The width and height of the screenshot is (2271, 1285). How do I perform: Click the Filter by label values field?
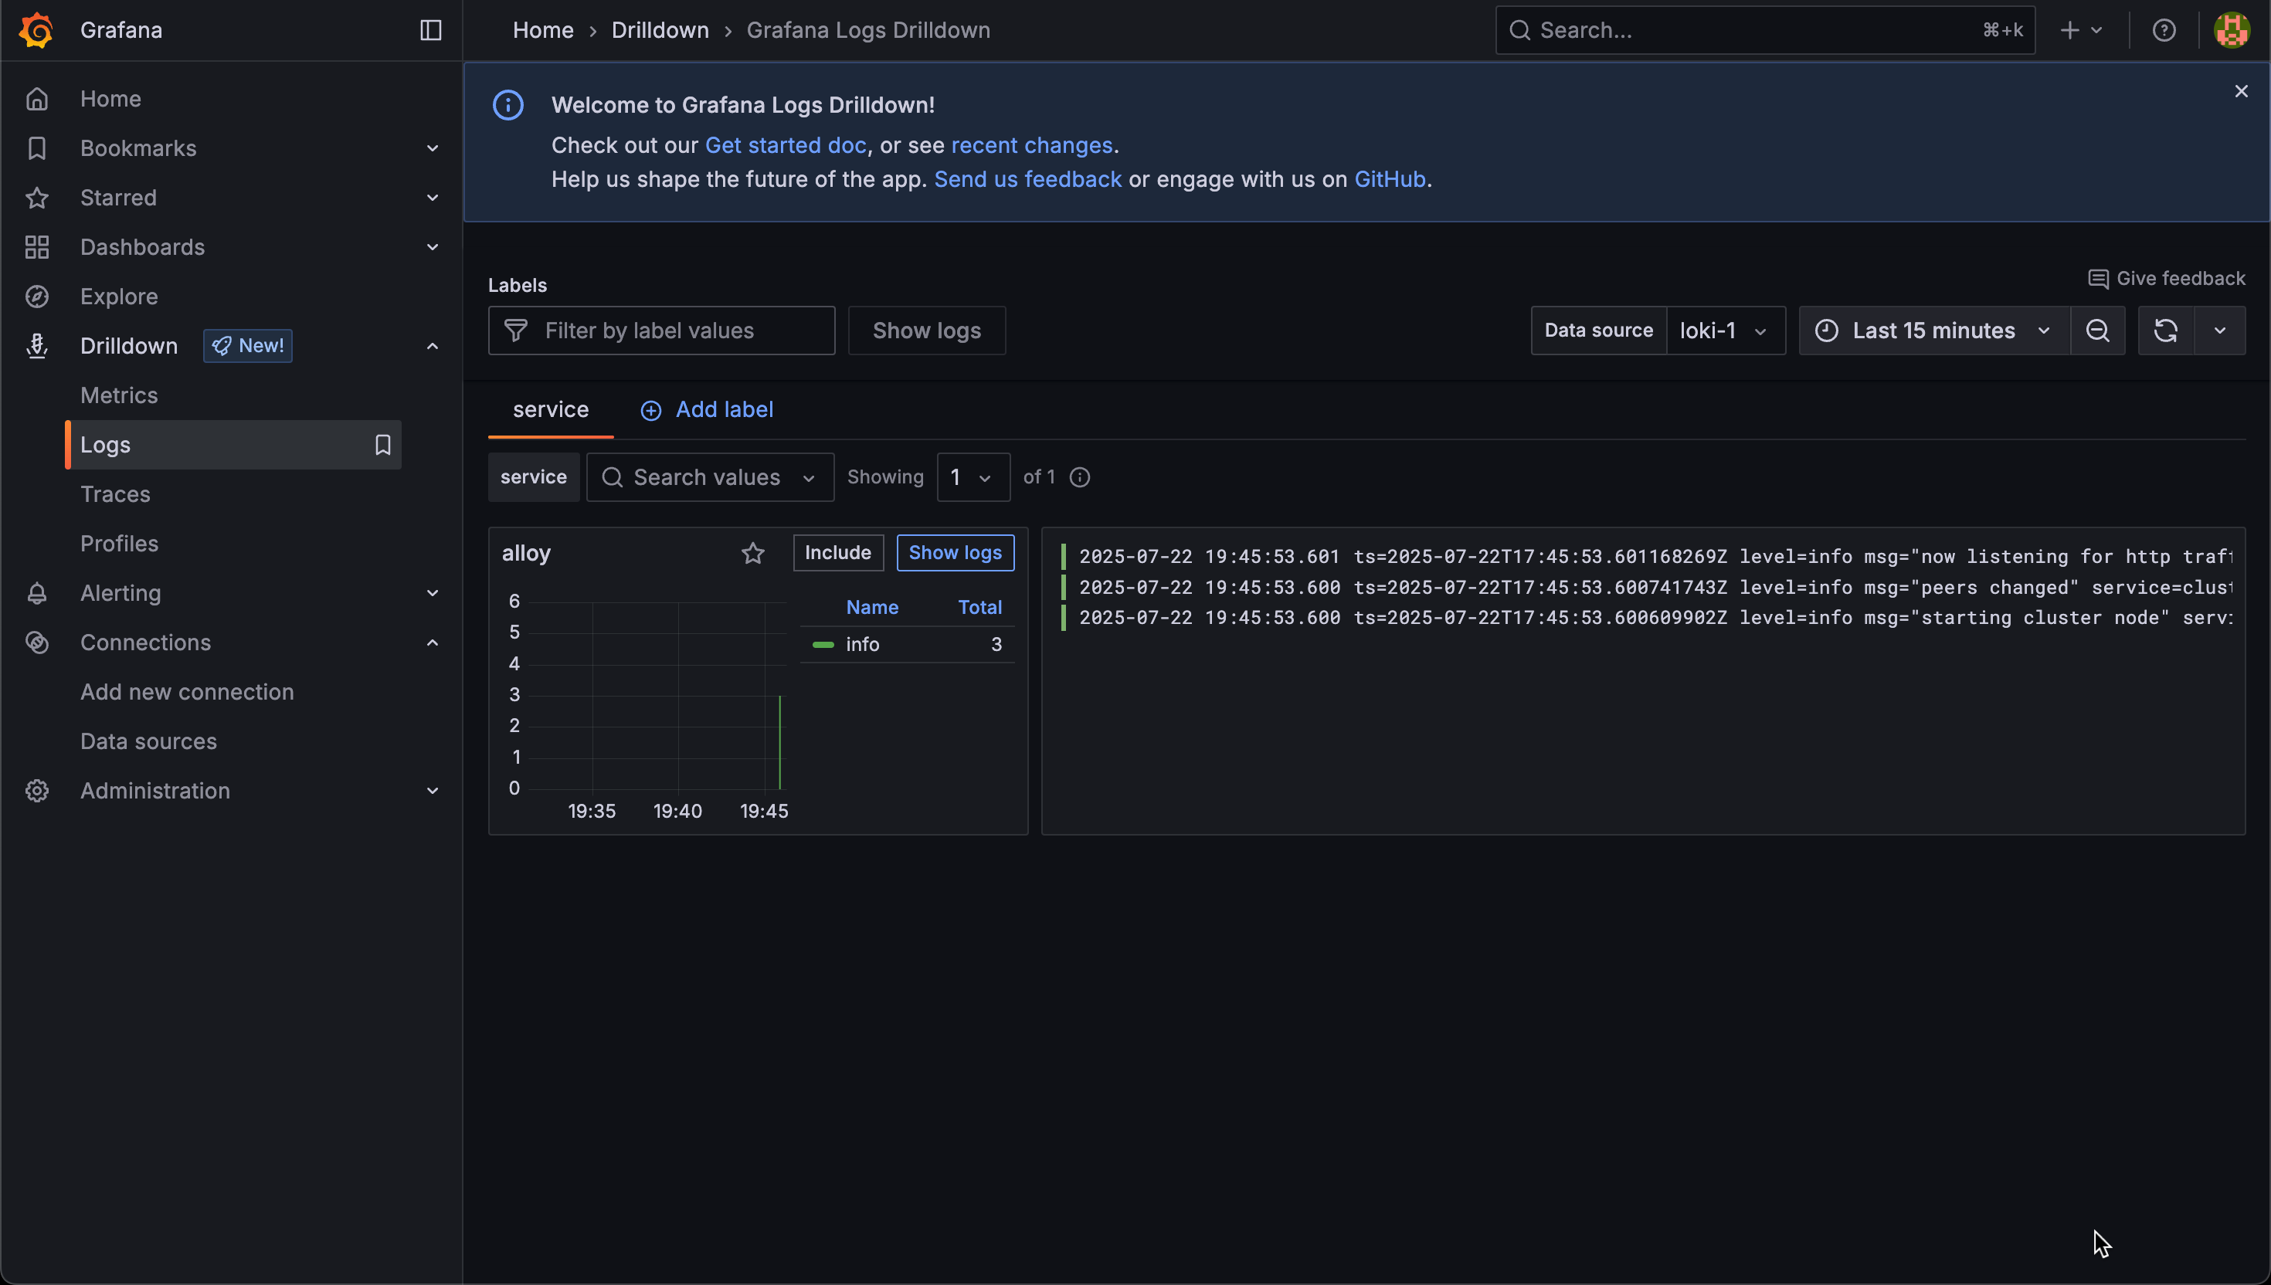[x=662, y=330]
